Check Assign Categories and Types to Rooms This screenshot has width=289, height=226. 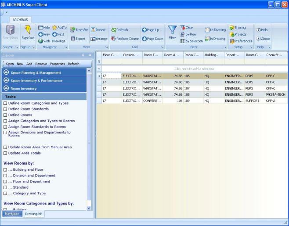point(5,121)
